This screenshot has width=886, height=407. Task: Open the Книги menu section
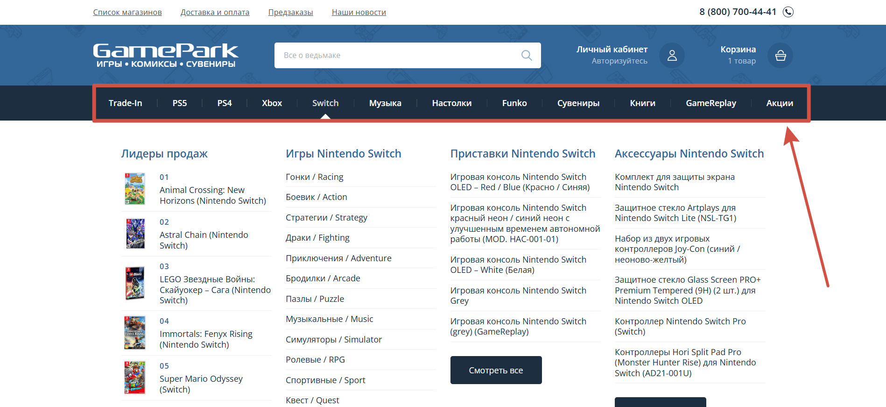click(x=643, y=103)
